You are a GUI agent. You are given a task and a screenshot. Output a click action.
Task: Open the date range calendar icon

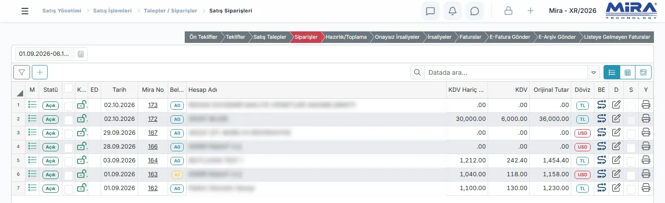(x=81, y=54)
